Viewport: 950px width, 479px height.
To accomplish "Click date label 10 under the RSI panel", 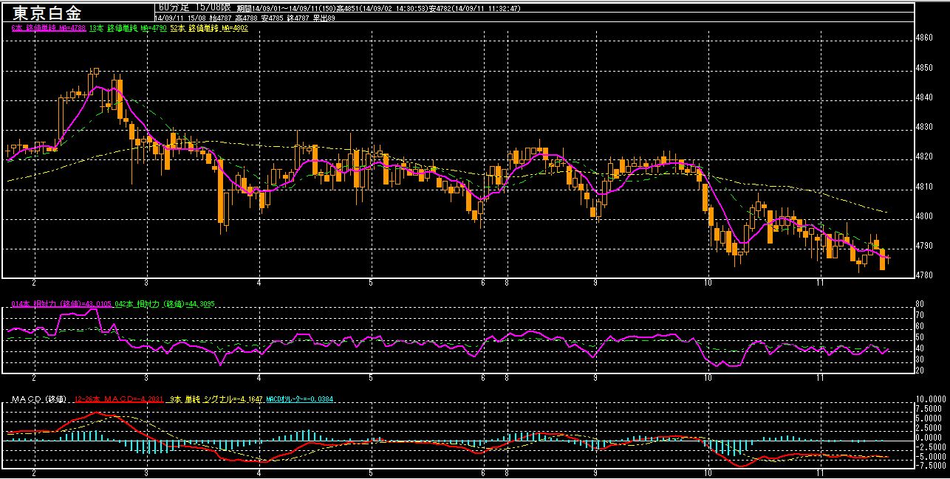I will point(708,378).
